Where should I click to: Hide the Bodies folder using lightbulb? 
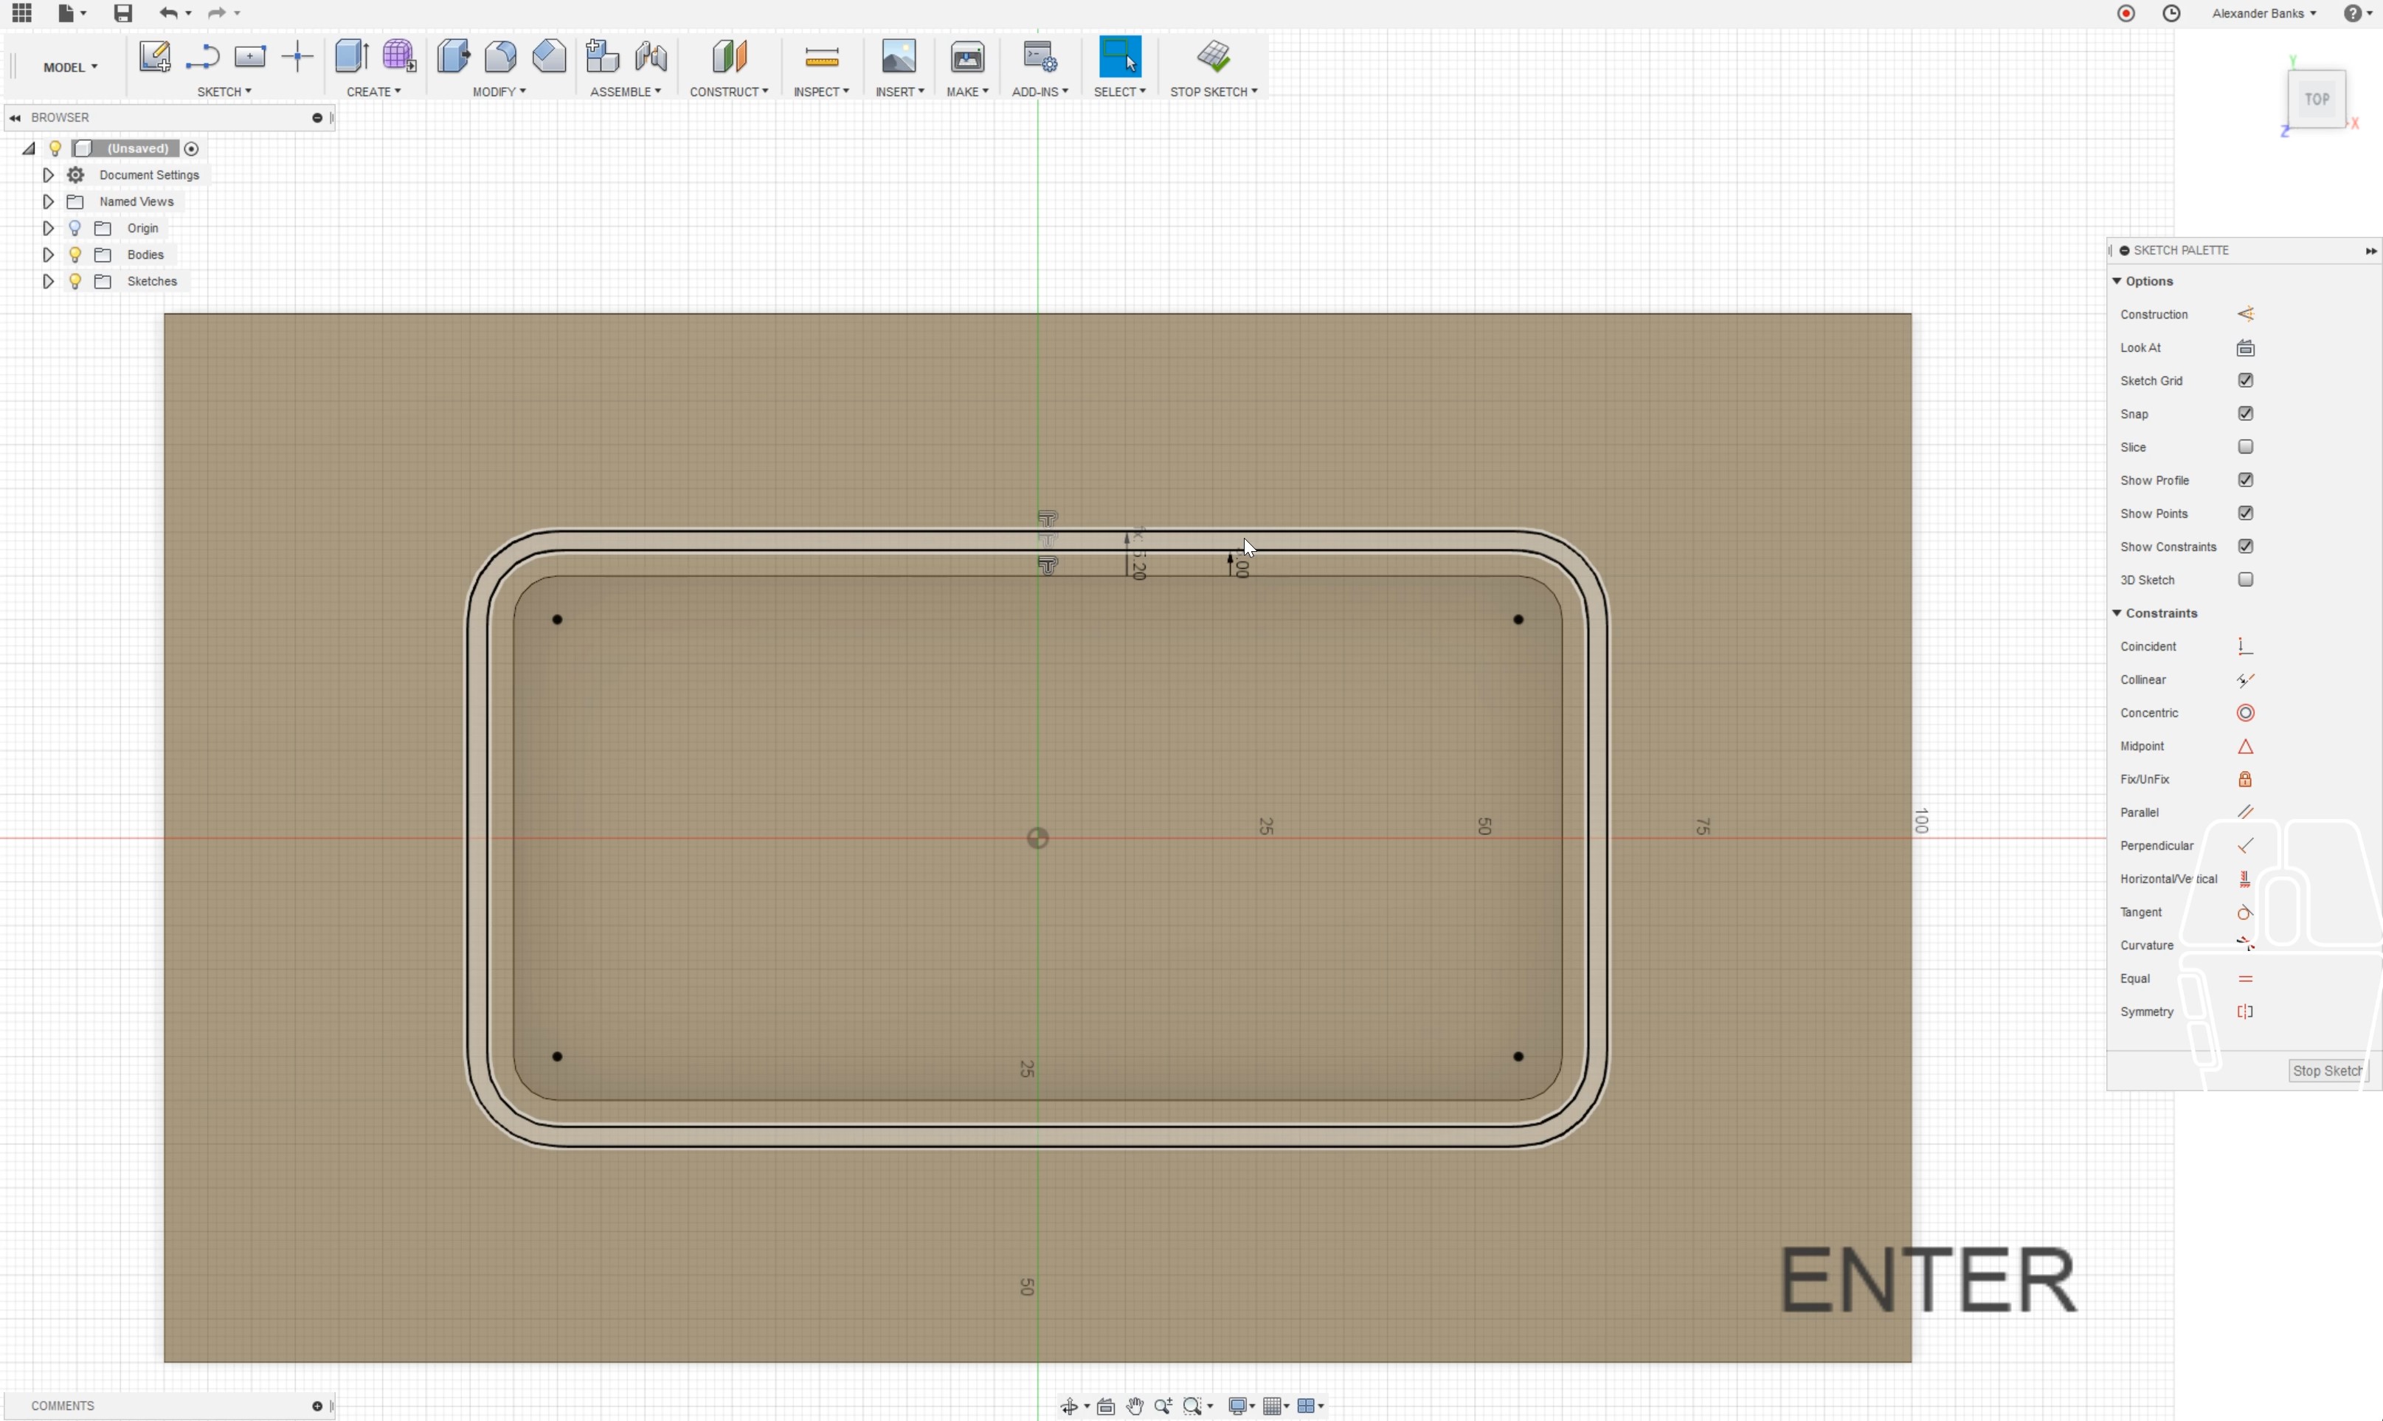point(75,255)
